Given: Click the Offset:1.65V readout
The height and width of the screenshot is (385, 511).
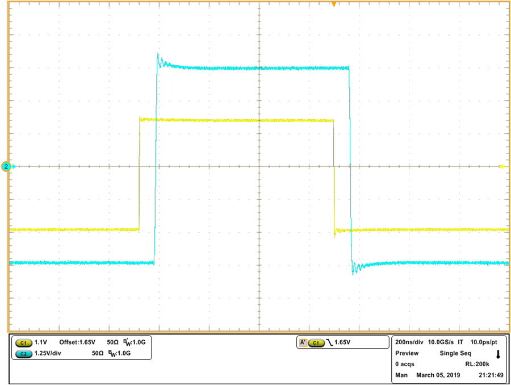Looking at the screenshot, I should (78, 342).
